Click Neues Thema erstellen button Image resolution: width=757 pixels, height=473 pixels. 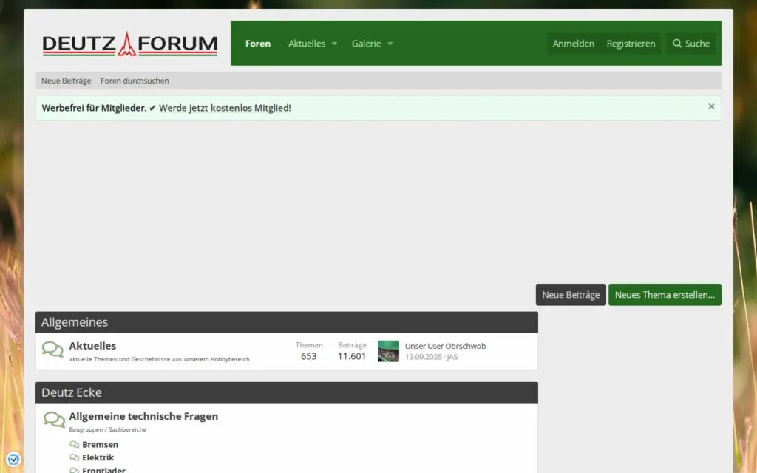pyautogui.click(x=665, y=295)
